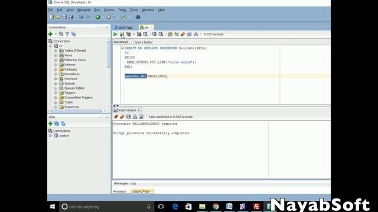
Task: Click the 'execute HELLOWORLDPROC' line in the worksheet
Action: [146, 76]
